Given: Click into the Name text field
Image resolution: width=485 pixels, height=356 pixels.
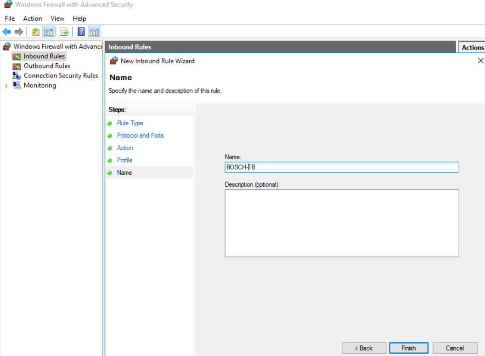Looking at the screenshot, I should click(341, 167).
